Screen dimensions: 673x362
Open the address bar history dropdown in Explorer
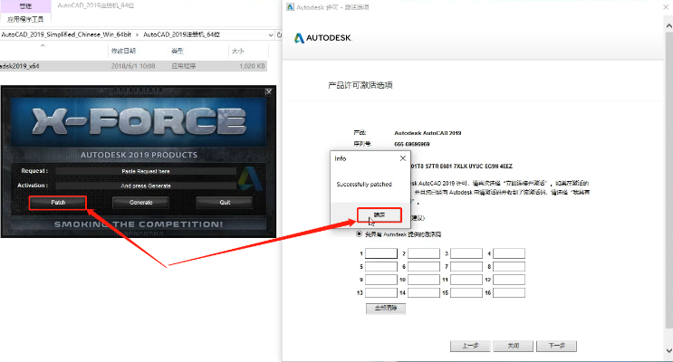click(x=271, y=34)
